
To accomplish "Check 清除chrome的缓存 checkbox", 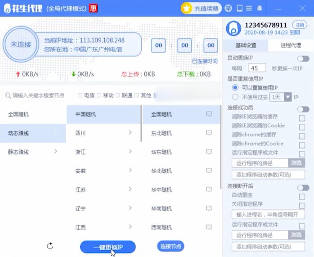I will pyautogui.click(x=302, y=136).
